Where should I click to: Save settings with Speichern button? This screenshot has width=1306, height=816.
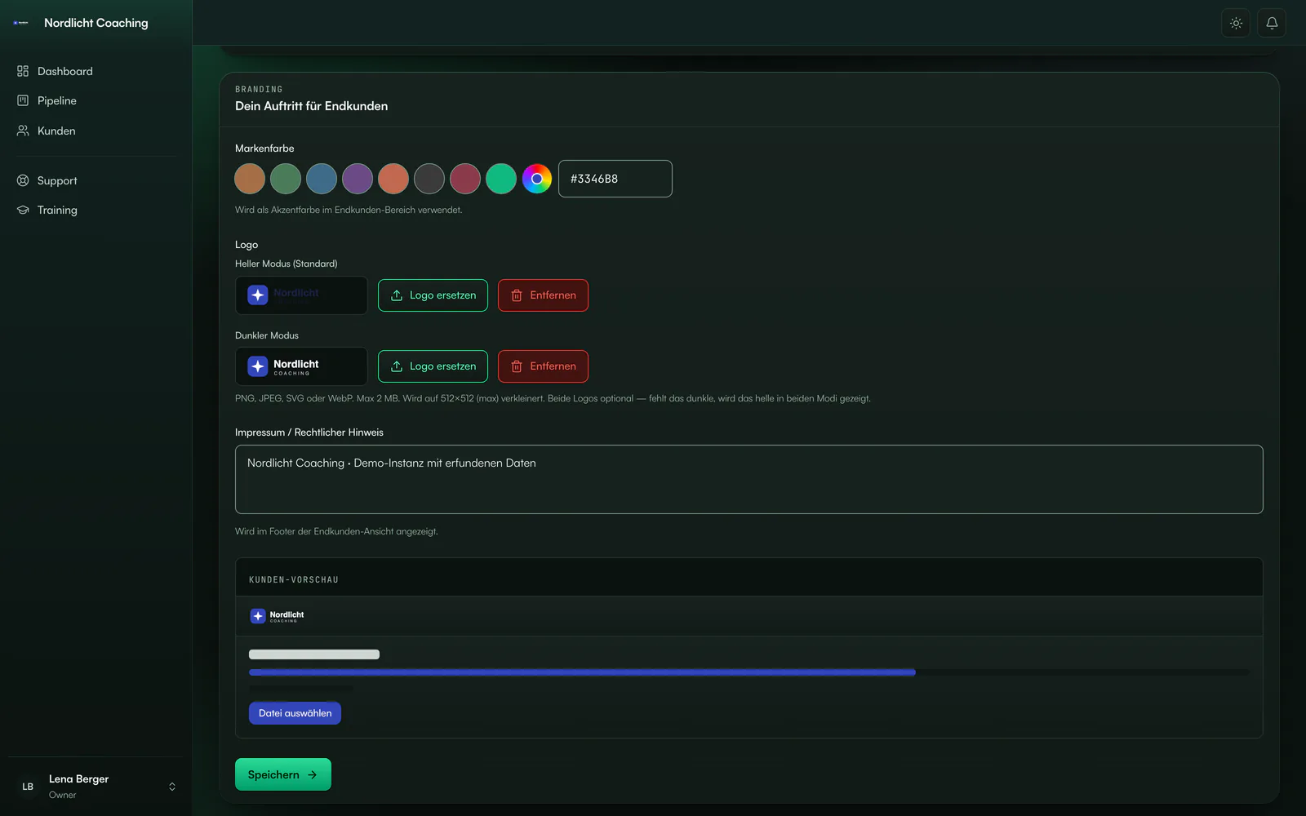(x=283, y=774)
